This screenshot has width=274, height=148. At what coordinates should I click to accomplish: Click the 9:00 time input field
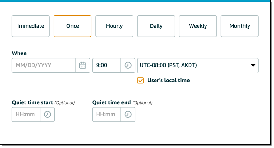coord(106,65)
